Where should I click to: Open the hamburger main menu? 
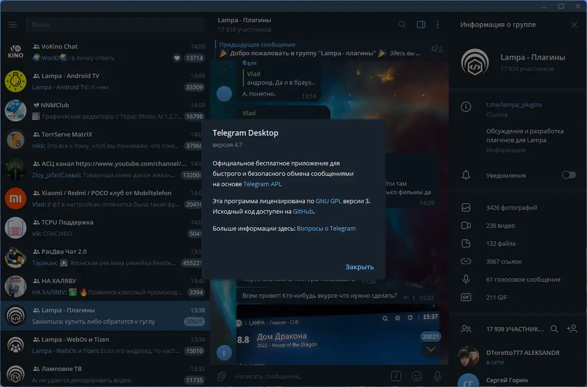tap(13, 25)
